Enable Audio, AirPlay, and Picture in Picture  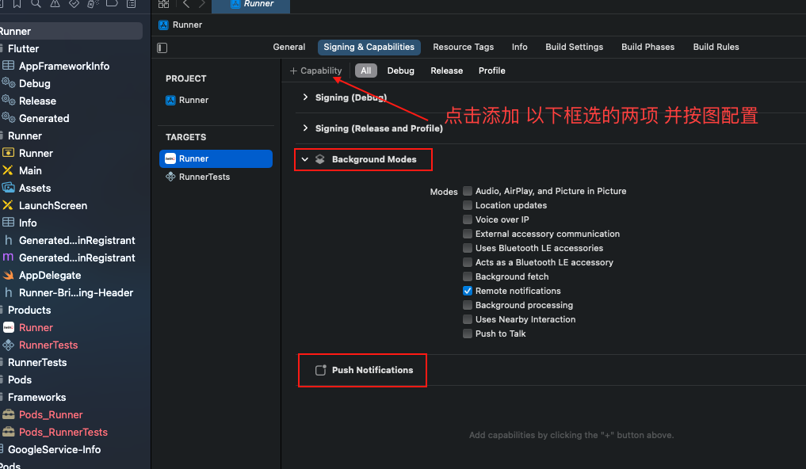(x=468, y=191)
